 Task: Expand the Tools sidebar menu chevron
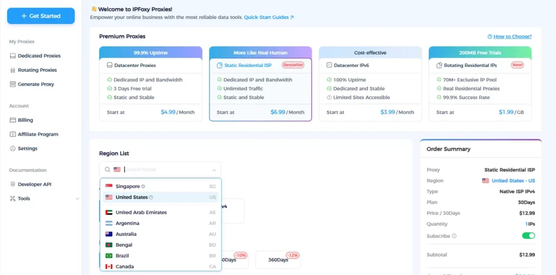pyautogui.click(x=77, y=199)
